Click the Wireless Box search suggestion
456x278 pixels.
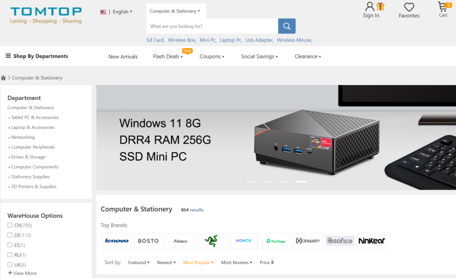[182, 40]
